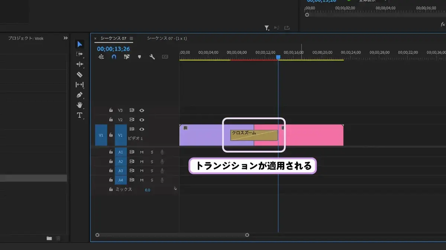Select the Ripple Edit tool
Image resolution: width=446 pixels, height=250 pixels.
[x=80, y=64]
